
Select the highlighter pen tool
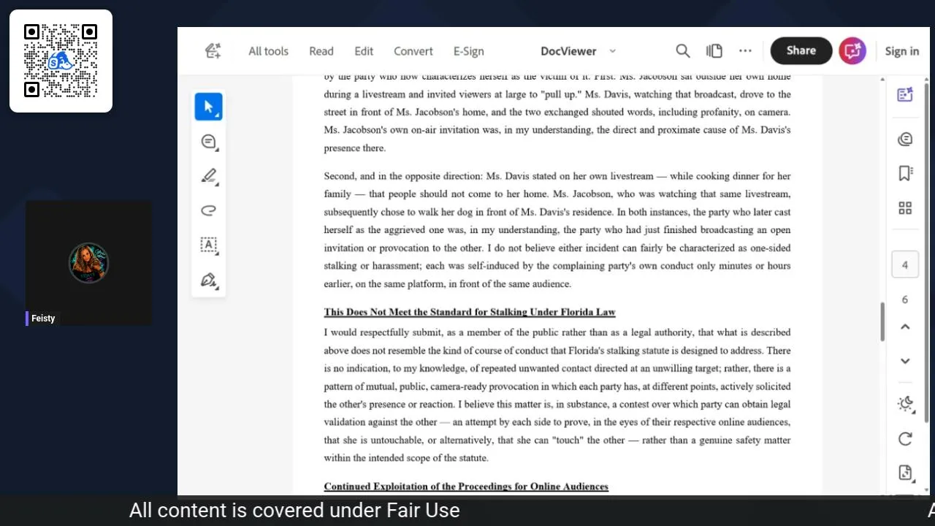(x=209, y=176)
